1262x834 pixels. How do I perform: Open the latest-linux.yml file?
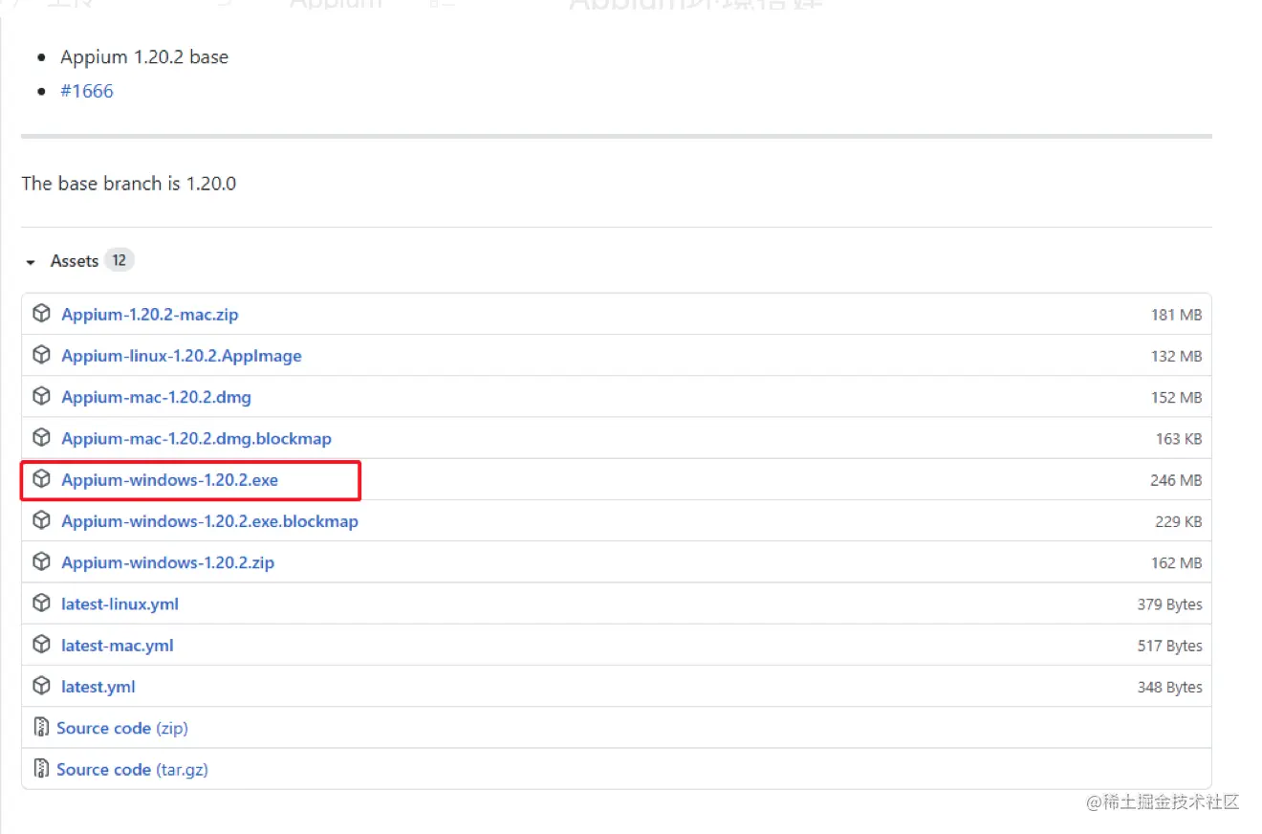point(120,604)
